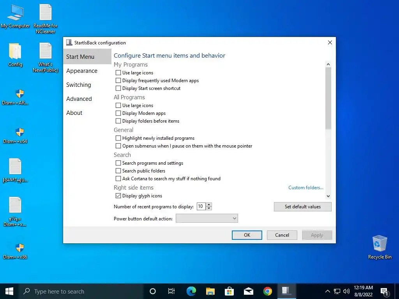
Task: Click the recent programs number field
Action: pyautogui.click(x=201, y=206)
